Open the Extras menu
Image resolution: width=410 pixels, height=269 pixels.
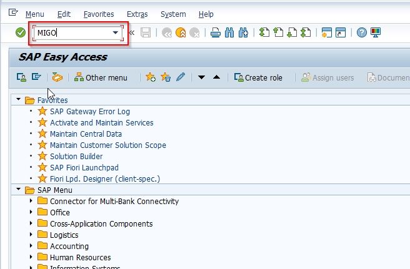137,14
